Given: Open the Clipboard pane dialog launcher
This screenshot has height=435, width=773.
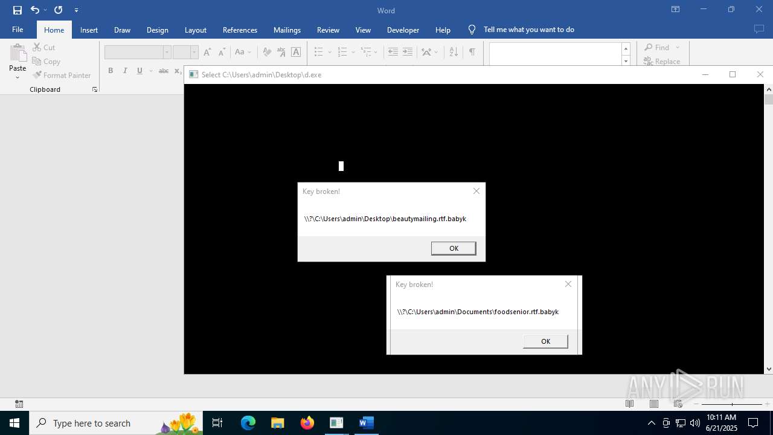Looking at the screenshot, I should 95,89.
